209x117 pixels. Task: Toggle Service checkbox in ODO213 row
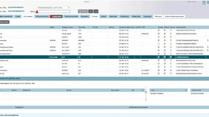pyautogui.click(x=171, y=37)
